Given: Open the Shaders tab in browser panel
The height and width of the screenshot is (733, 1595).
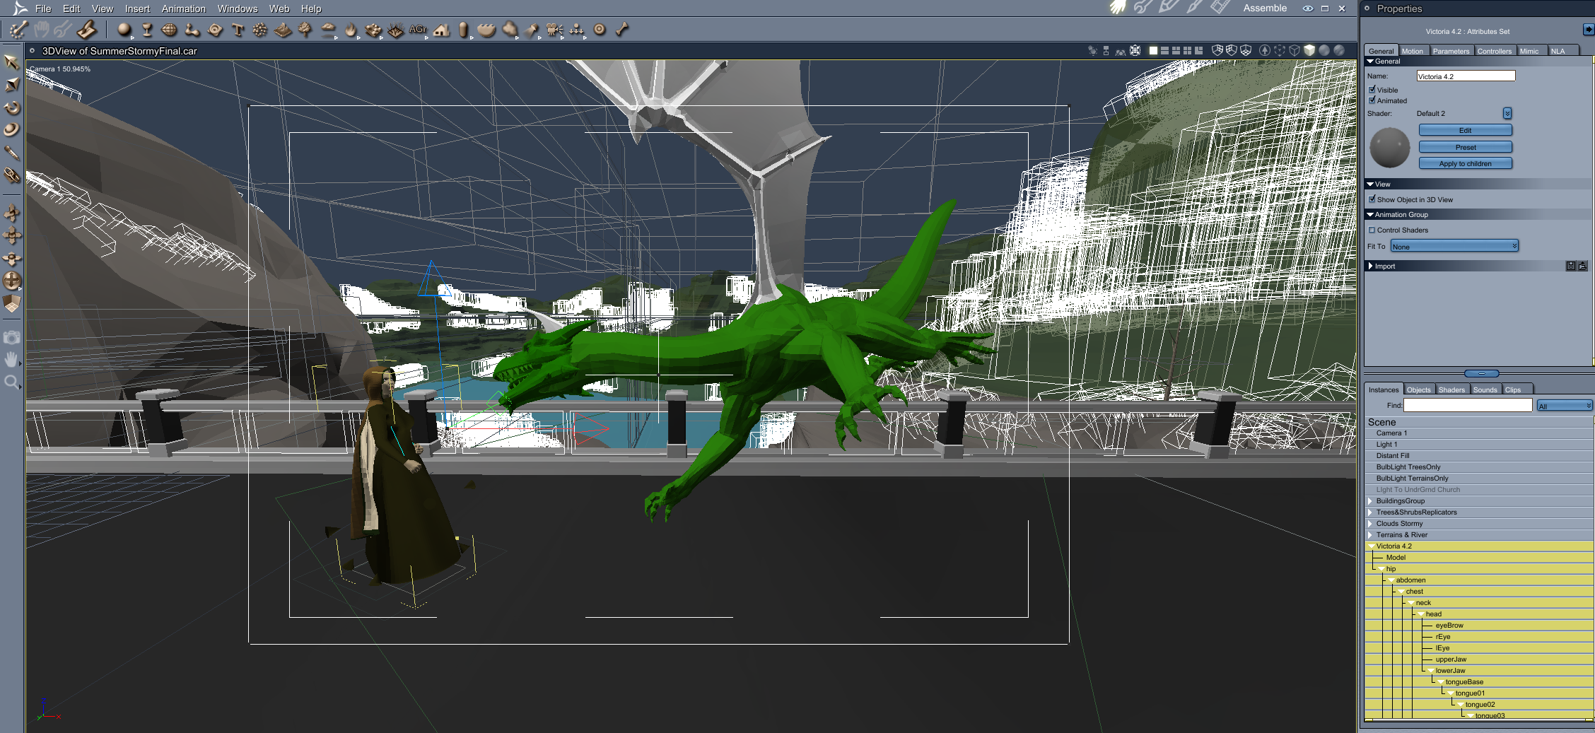Looking at the screenshot, I should [x=1451, y=389].
